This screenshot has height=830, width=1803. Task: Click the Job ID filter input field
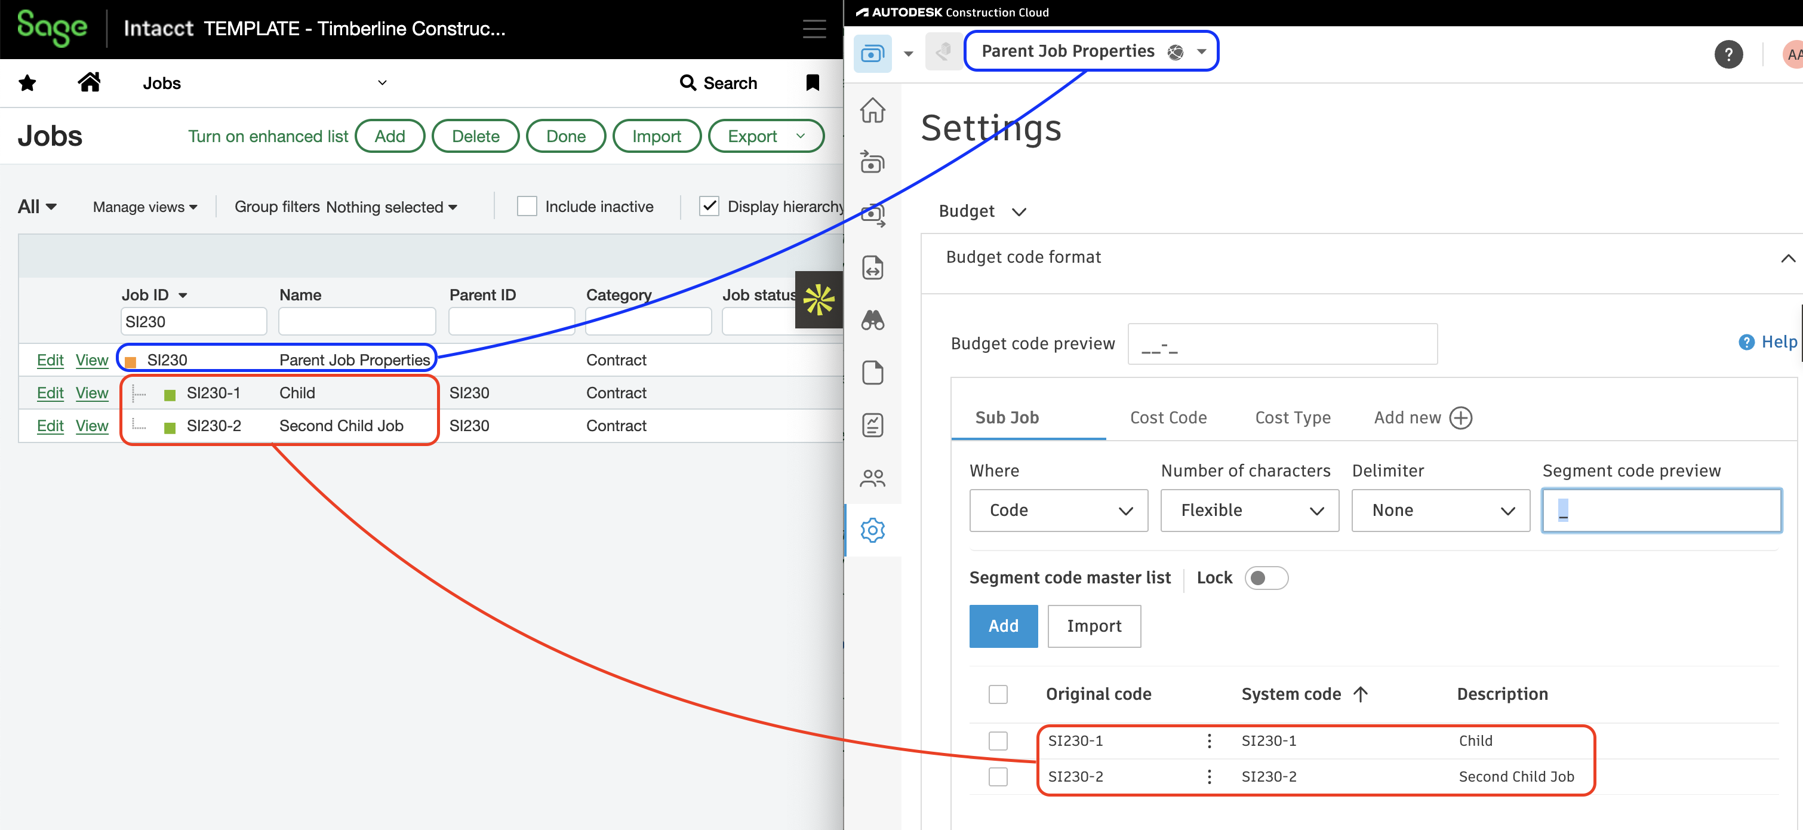tap(193, 322)
